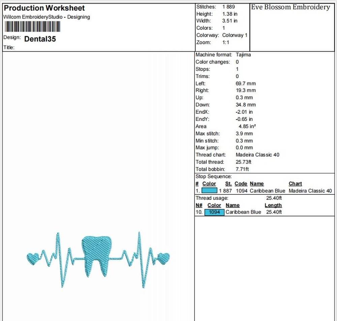Click the 'Code' column header

(241, 184)
